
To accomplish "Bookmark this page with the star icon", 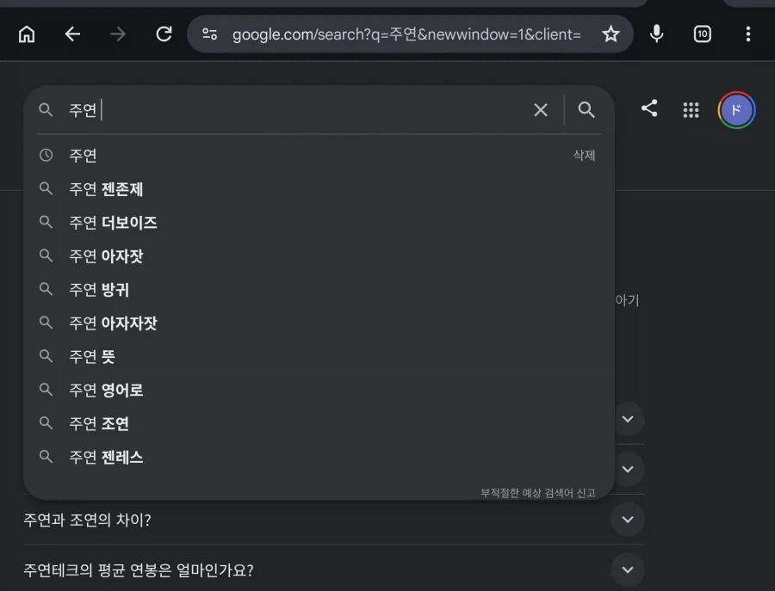I will pyautogui.click(x=611, y=34).
